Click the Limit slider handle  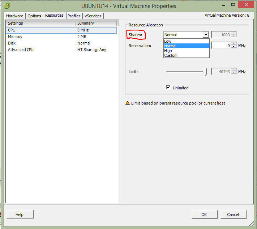pyautogui.click(x=205, y=72)
